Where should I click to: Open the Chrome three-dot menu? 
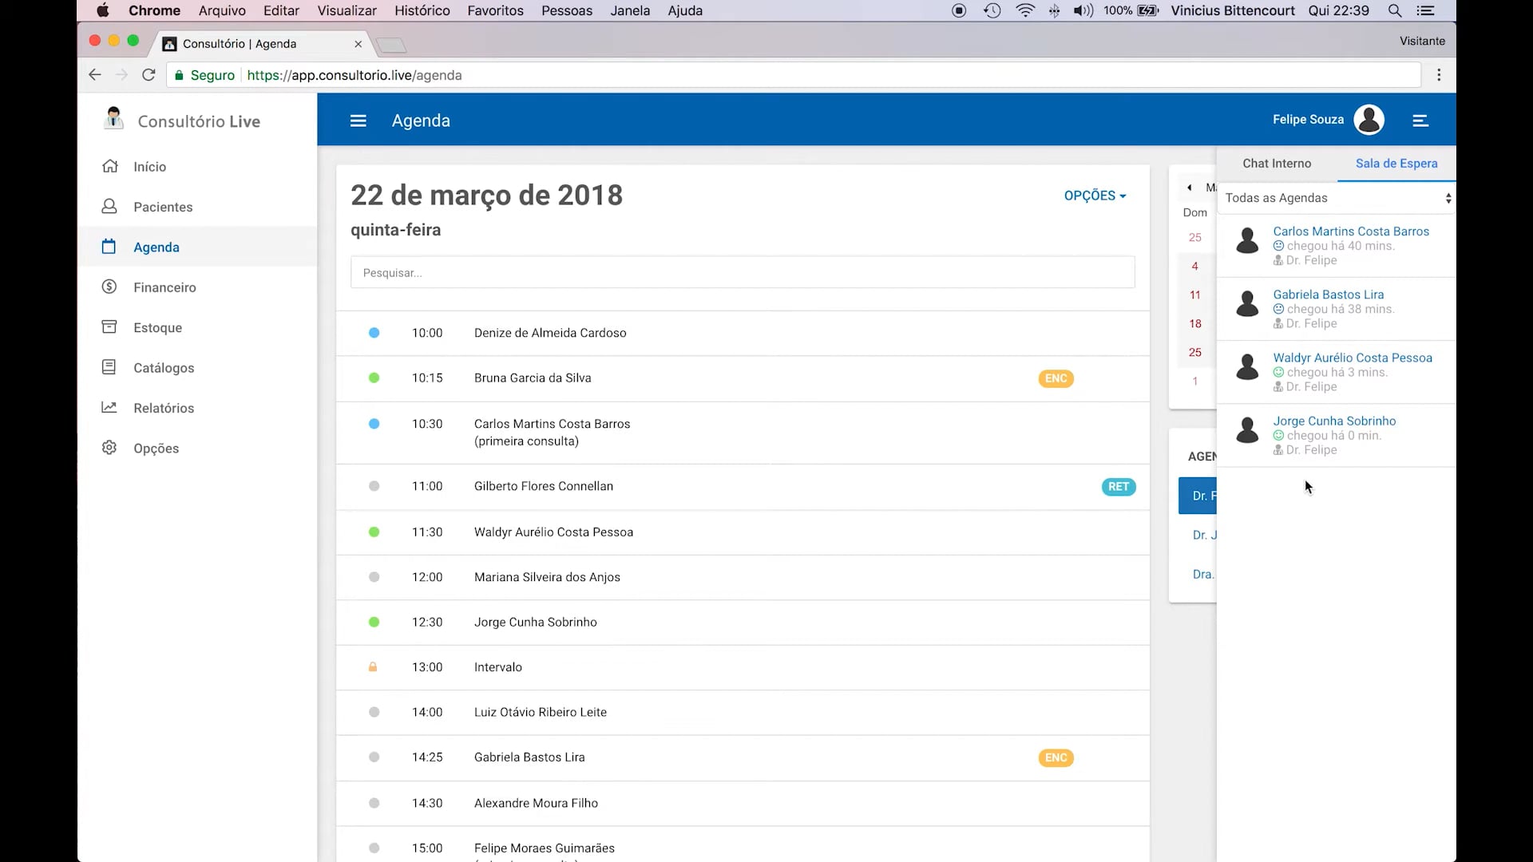click(1439, 75)
